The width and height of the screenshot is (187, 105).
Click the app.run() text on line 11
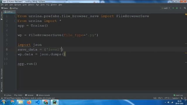(x=27, y=64)
